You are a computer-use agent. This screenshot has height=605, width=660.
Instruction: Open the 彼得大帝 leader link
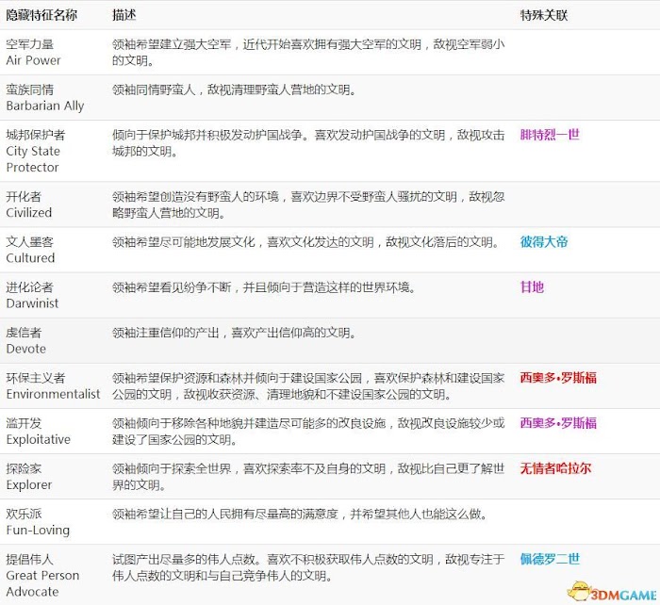click(544, 241)
